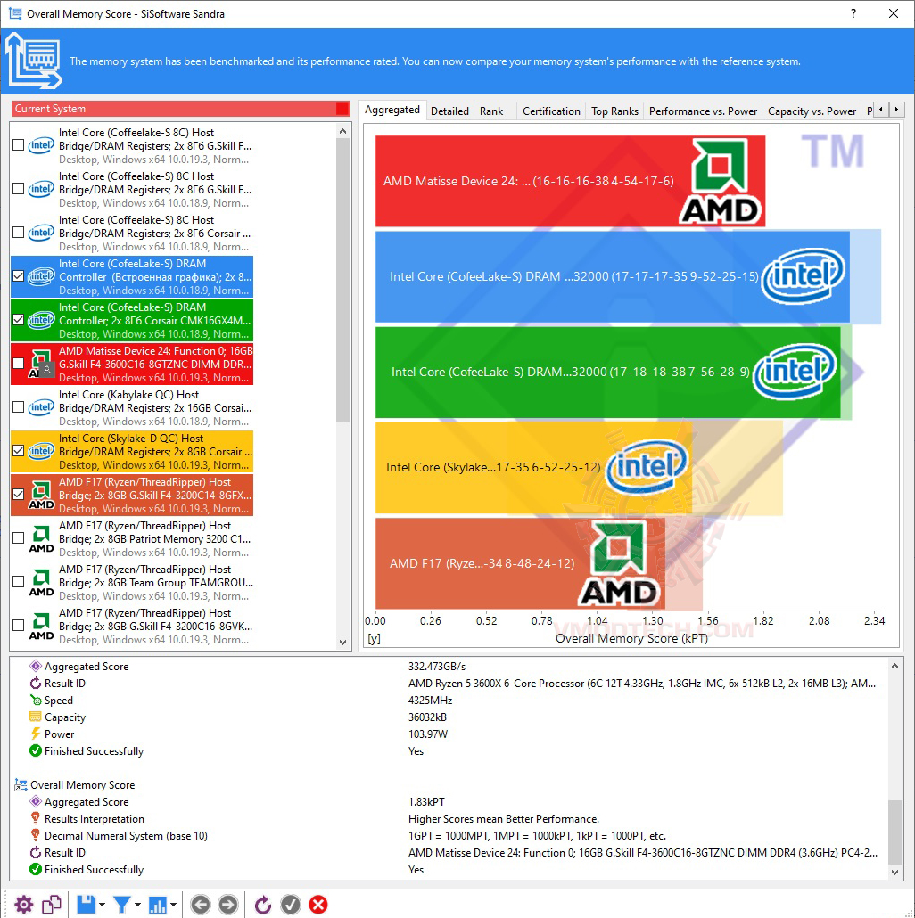Click the copy results icon
The image size is (915, 918).
tap(52, 905)
